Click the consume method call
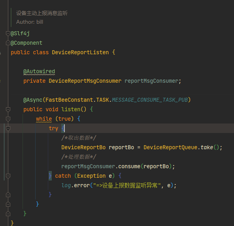Image resolution: width=234 pixels, height=226 pixels. coord(129,166)
